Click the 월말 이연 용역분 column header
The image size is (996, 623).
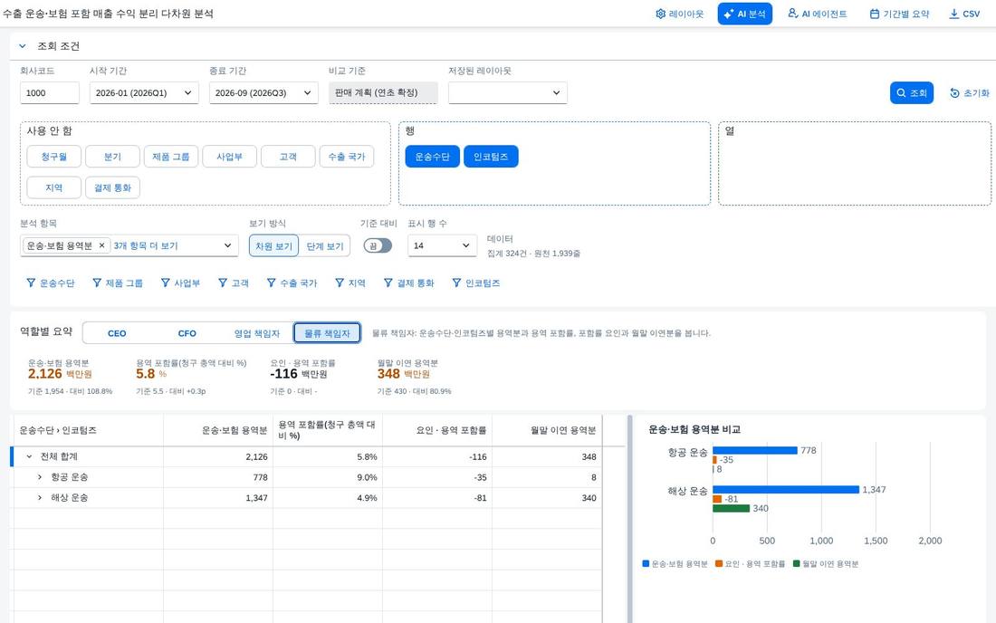547,430
